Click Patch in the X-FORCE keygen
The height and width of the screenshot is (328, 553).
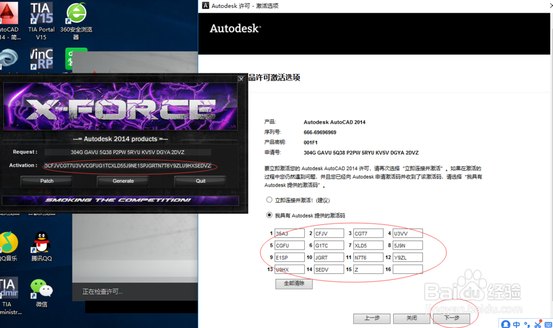[x=46, y=181]
